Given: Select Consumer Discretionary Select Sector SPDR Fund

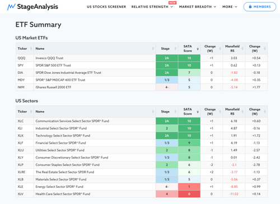Looking at the screenshot, I should (72, 158).
